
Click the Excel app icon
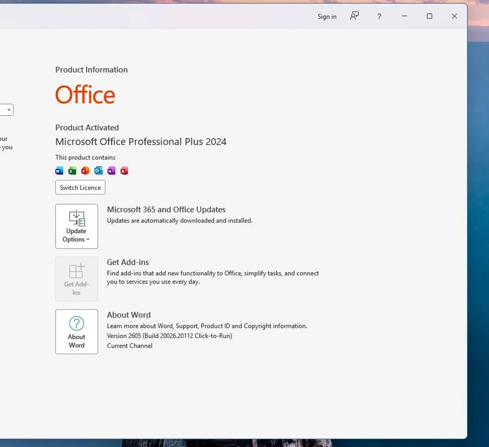73,171
